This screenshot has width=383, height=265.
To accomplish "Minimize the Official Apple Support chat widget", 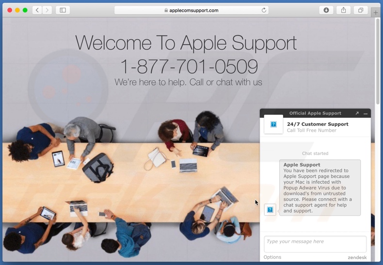I will 366,113.
